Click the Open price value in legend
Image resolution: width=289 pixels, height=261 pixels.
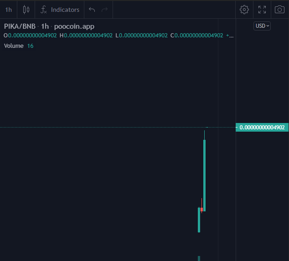pos(32,36)
